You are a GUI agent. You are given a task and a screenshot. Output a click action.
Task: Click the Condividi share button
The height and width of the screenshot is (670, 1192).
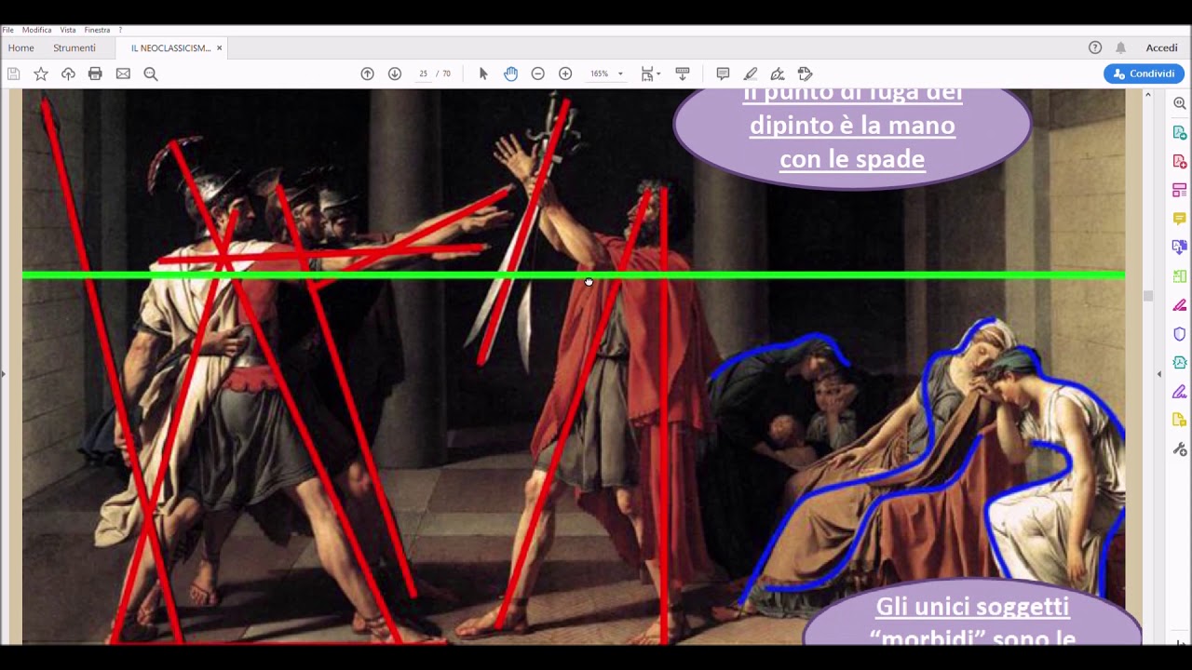[x=1144, y=74]
